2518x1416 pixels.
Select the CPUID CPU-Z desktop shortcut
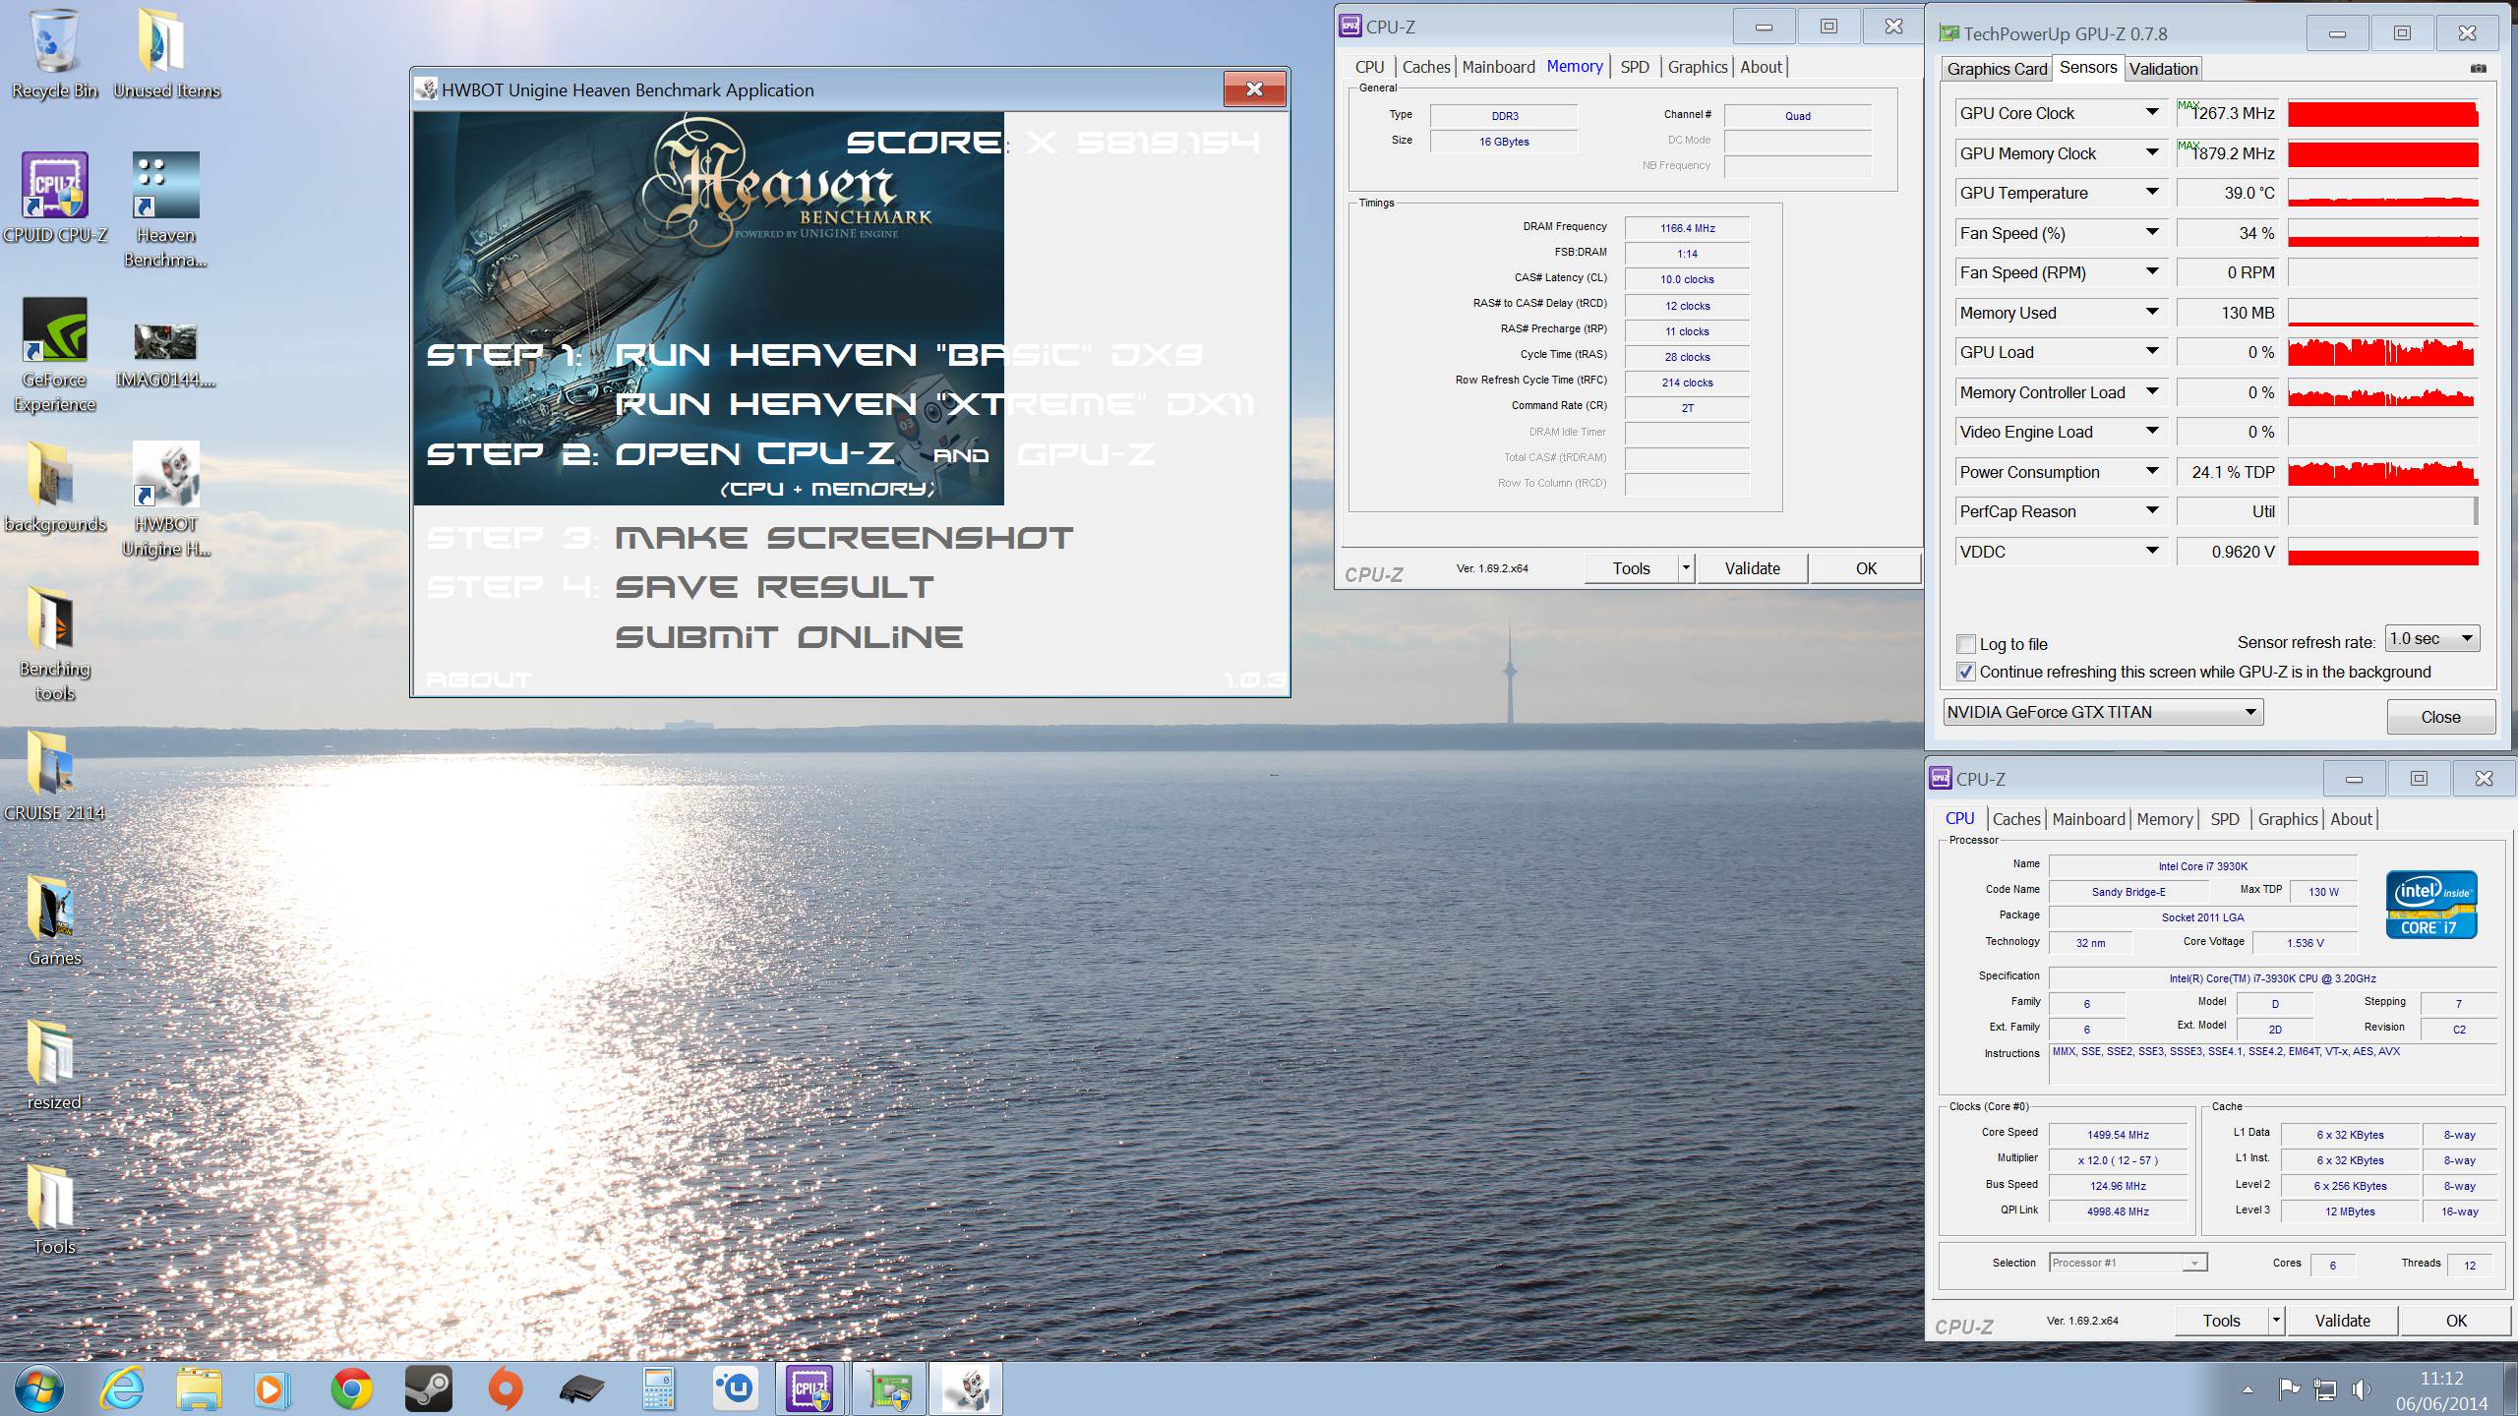click(x=55, y=198)
